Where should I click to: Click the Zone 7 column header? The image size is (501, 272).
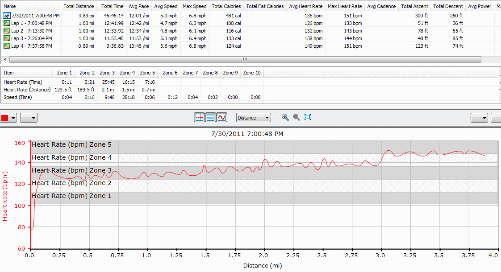(190, 73)
